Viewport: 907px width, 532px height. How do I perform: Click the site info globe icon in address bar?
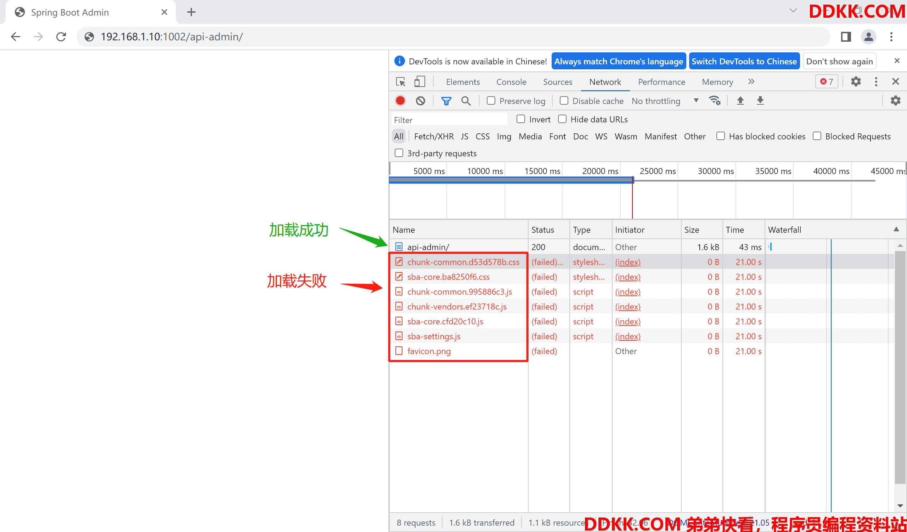point(89,37)
